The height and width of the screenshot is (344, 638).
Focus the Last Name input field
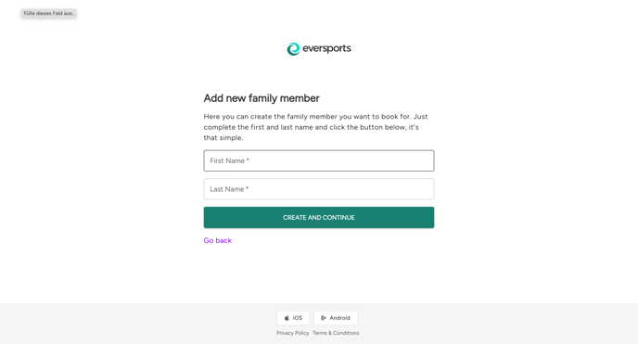pyautogui.click(x=319, y=189)
